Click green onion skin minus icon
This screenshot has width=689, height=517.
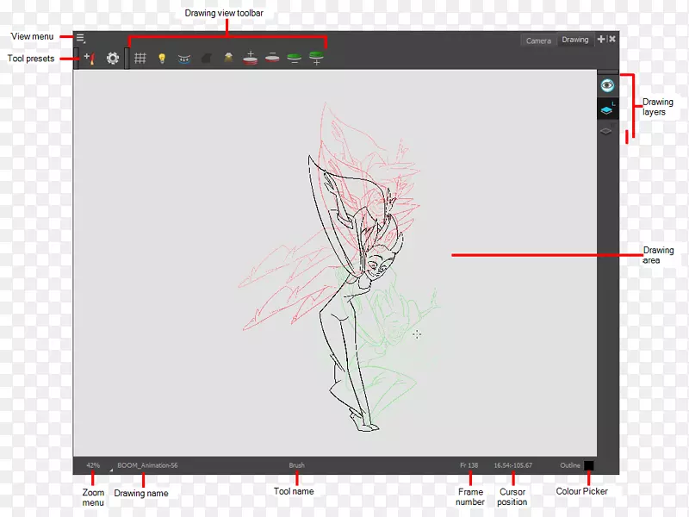[295, 59]
